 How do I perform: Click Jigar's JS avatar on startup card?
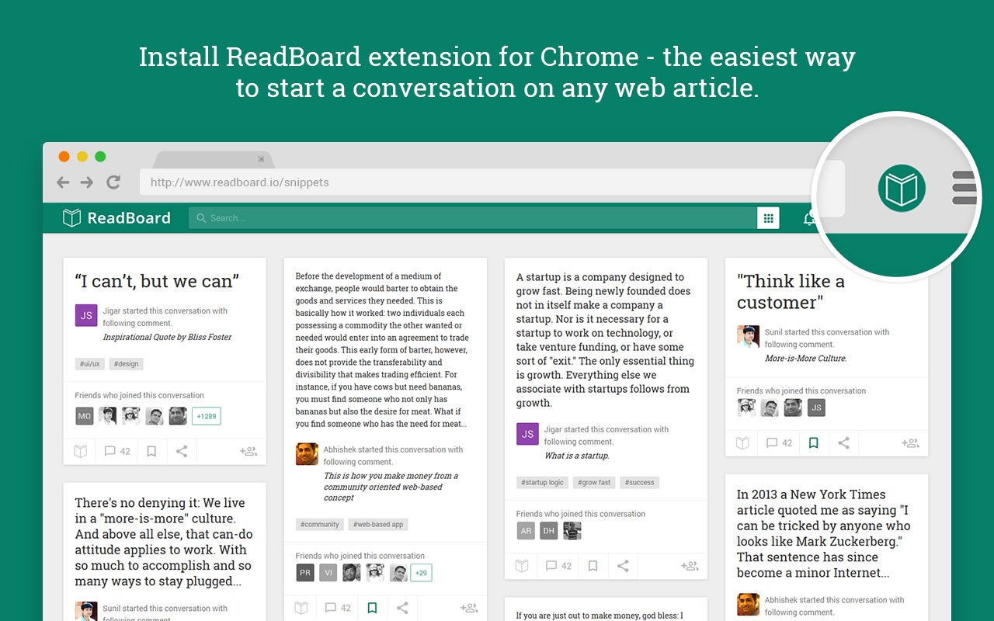tap(527, 434)
